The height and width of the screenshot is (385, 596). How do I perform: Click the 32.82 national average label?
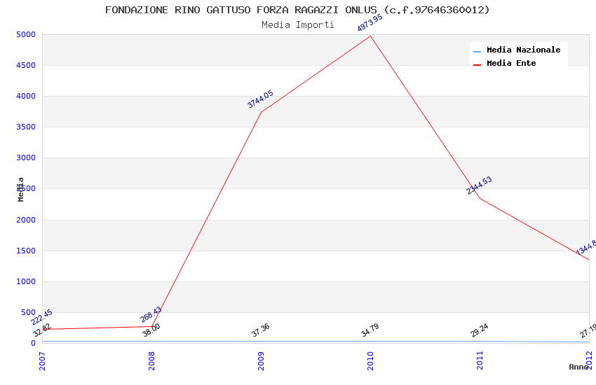click(42, 330)
